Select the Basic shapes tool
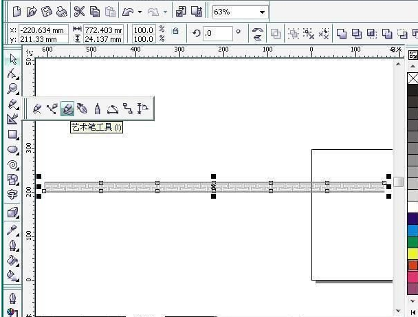This screenshot has height=317, width=418. (x=12, y=179)
